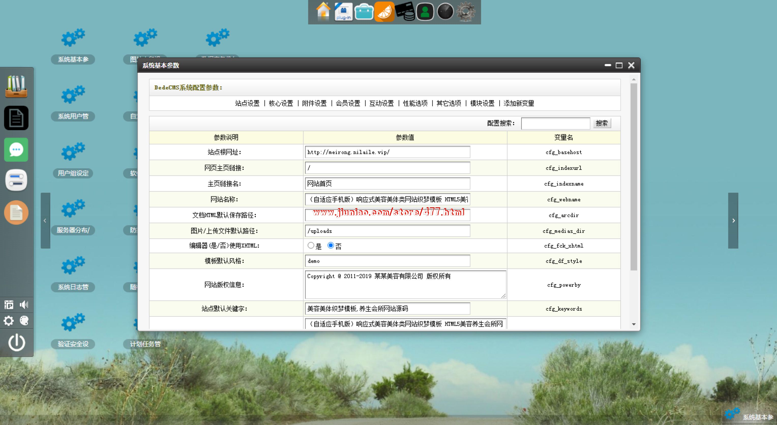Open the green user icon in top dock
Viewport: 777px width, 425px height.
pos(425,11)
